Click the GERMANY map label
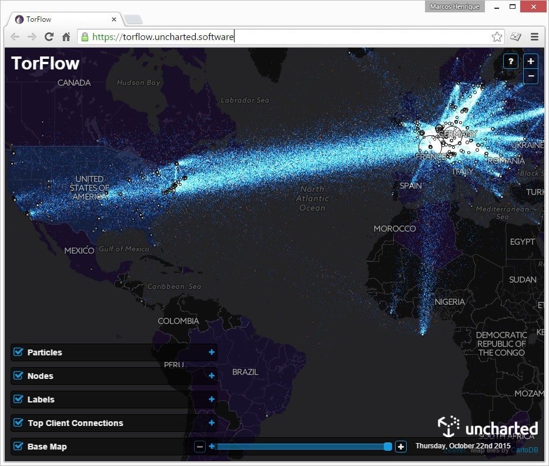The height and width of the screenshot is (466, 549). tap(458, 134)
